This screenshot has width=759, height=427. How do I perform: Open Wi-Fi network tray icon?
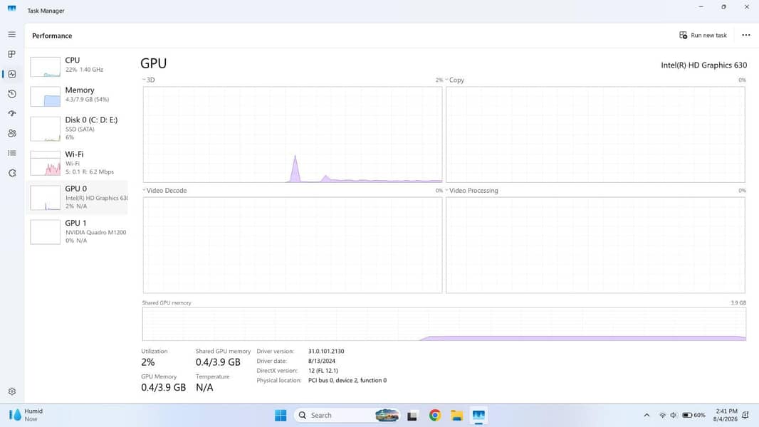tap(662, 415)
